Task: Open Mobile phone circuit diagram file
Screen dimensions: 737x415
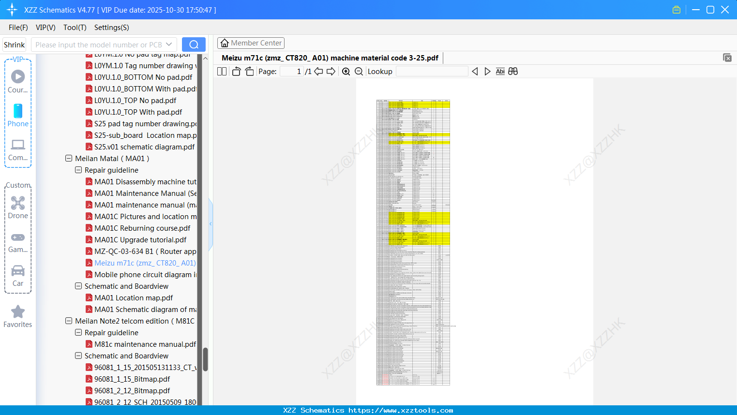Action: point(141,275)
